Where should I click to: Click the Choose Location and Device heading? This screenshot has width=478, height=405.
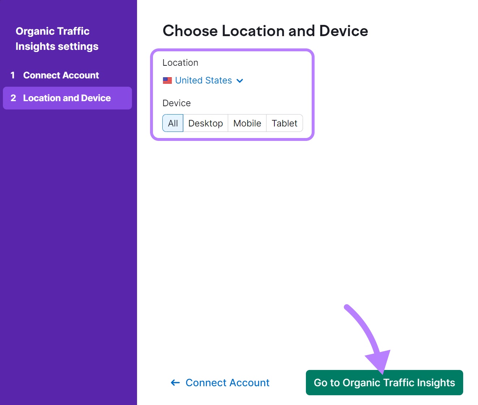265,31
